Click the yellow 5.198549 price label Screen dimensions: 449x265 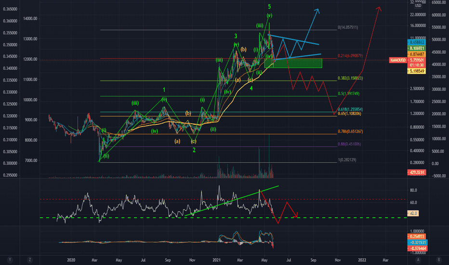tap(417, 71)
